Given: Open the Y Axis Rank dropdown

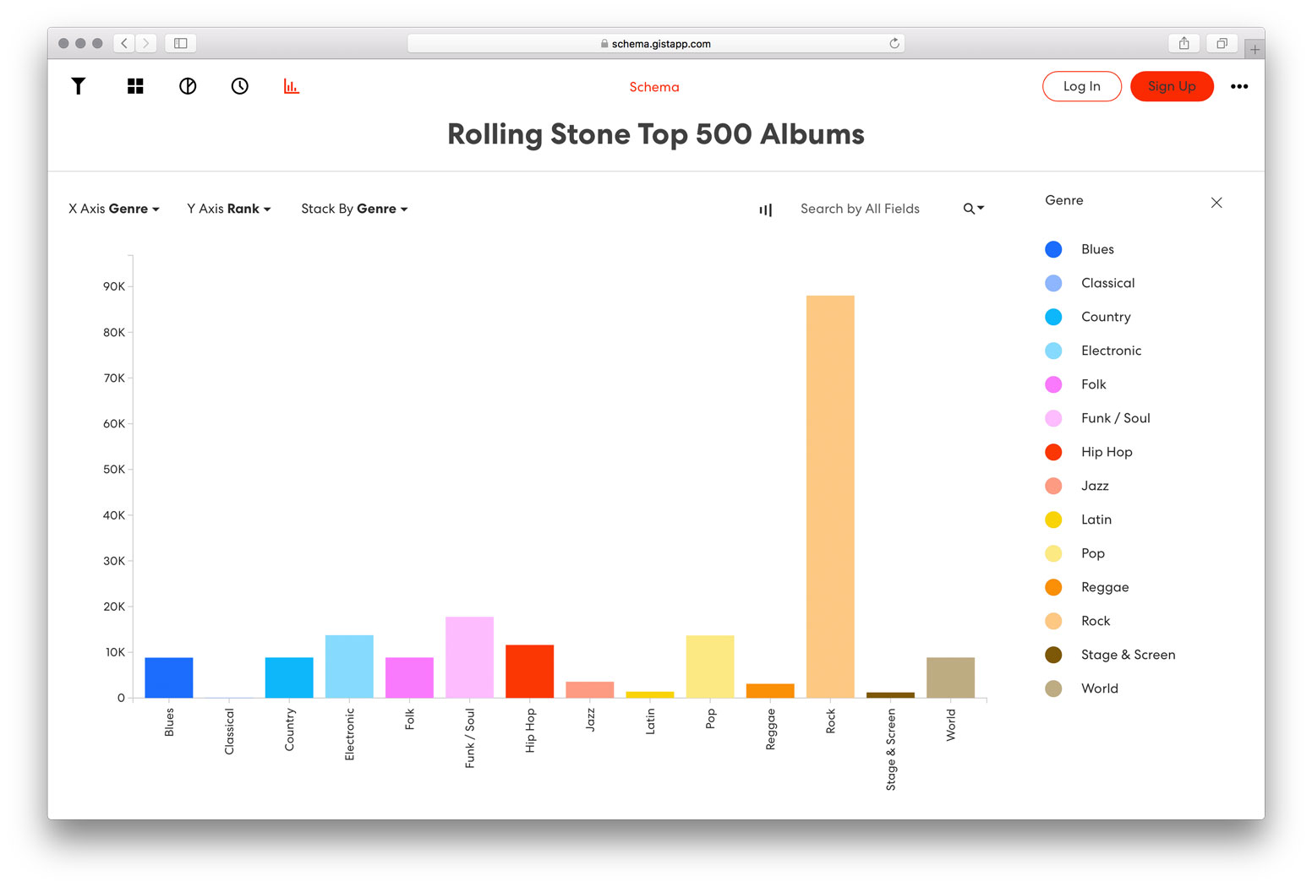Looking at the screenshot, I should (x=229, y=209).
